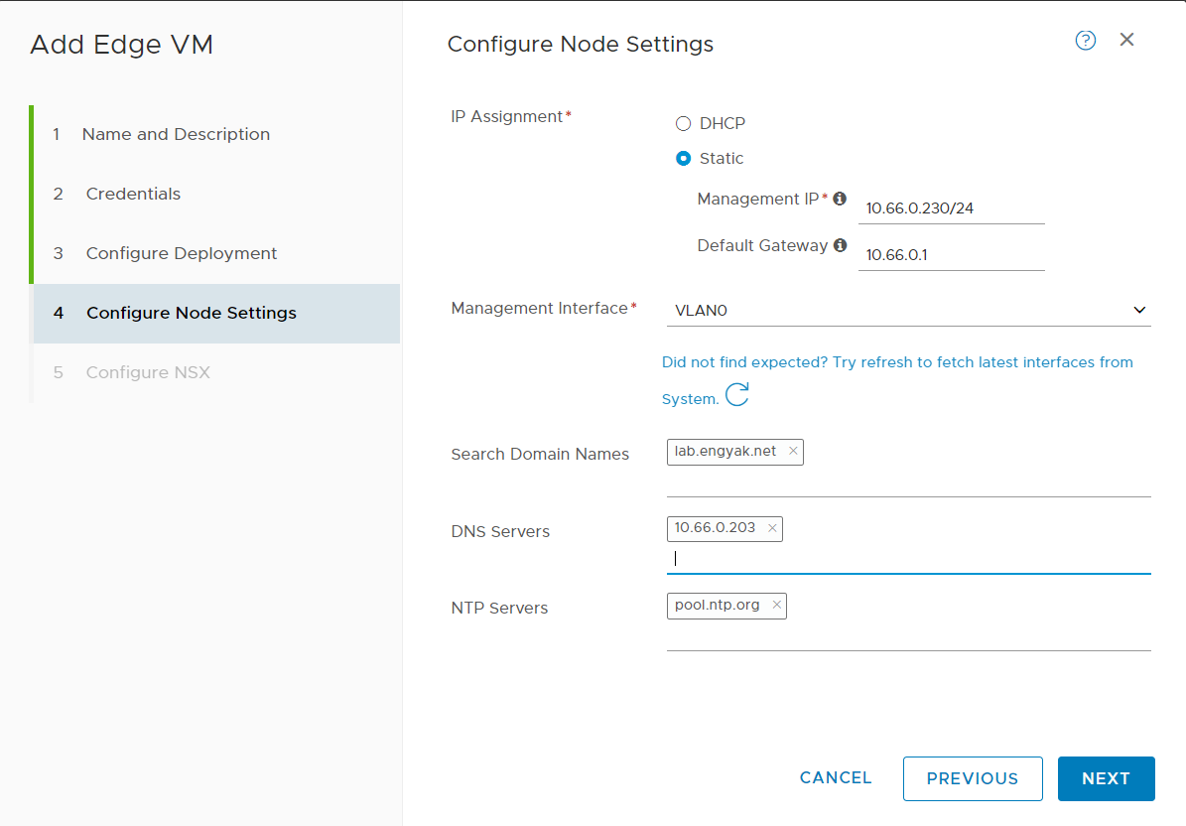The height and width of the screenshot is (826, 1186).
Task: Remove the lab.engyak.net search domain tag
Action: [793, 451]
